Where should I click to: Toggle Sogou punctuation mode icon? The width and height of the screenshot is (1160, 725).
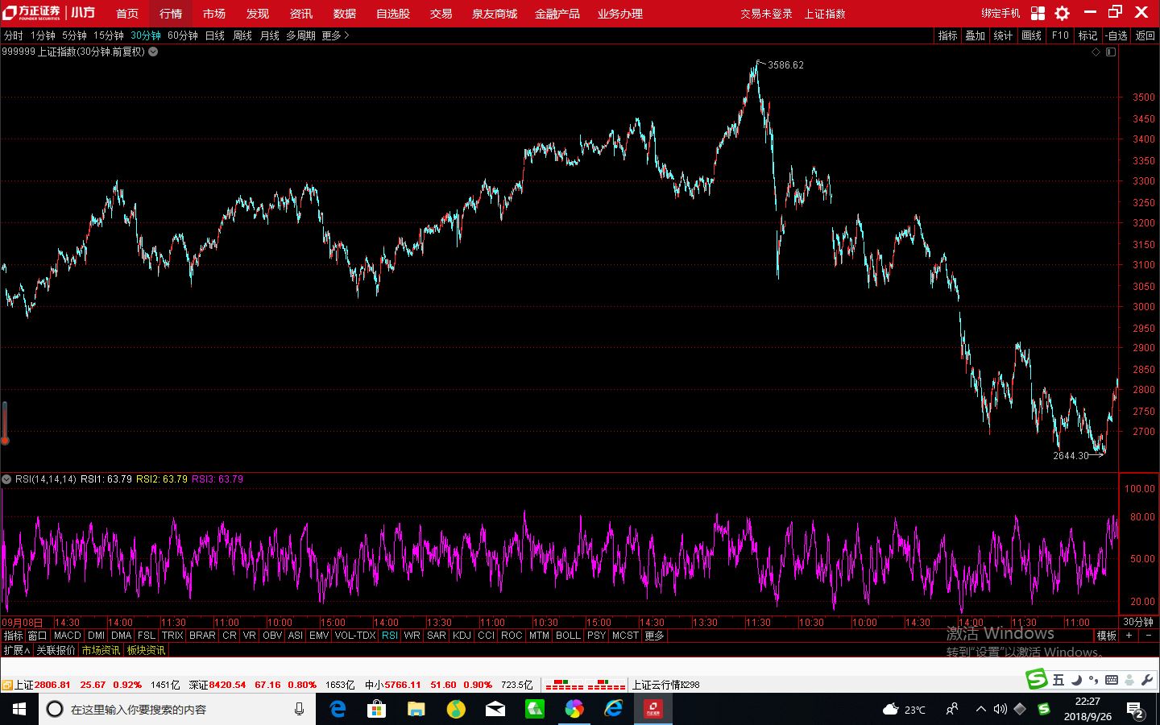[x=1094, y=681]
